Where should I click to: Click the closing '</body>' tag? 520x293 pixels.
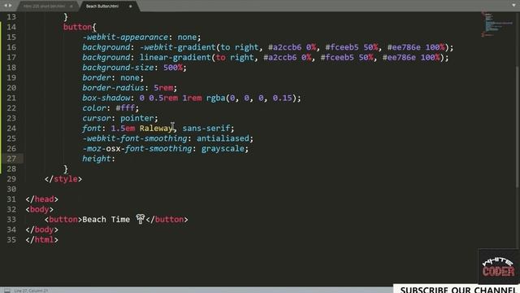point(41,230)
